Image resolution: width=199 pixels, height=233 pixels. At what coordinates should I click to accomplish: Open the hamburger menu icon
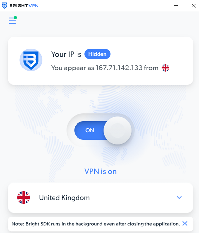click(12, 21)
